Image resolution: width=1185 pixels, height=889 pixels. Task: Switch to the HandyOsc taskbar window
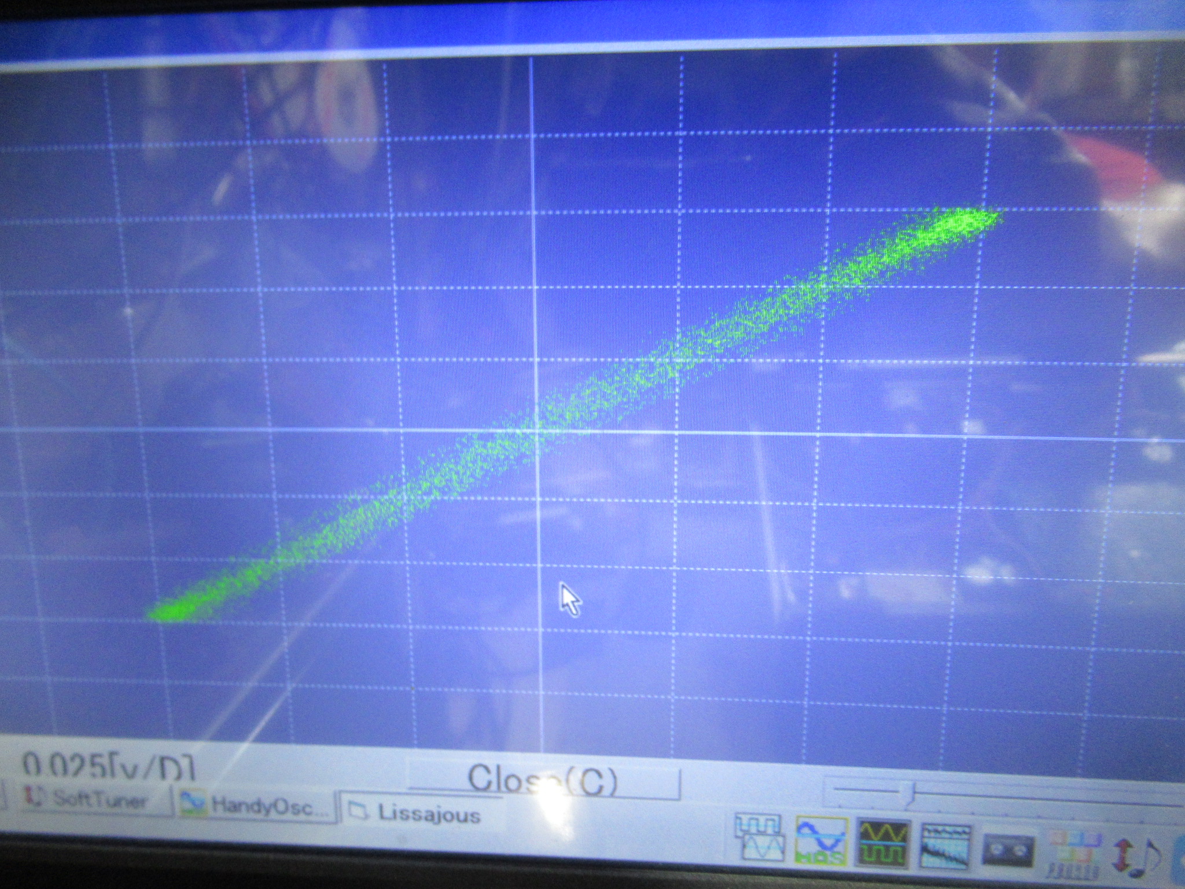[x=255, y=805]
